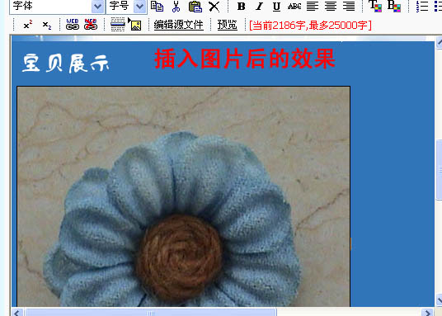Align text right

(x=349, y=7)
